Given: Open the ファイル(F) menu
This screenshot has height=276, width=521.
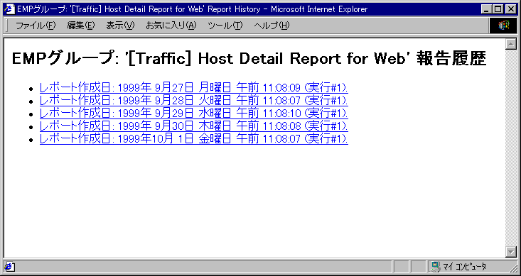Looking at the screenshot, I should pyautogui.click(x=36, y=26).
